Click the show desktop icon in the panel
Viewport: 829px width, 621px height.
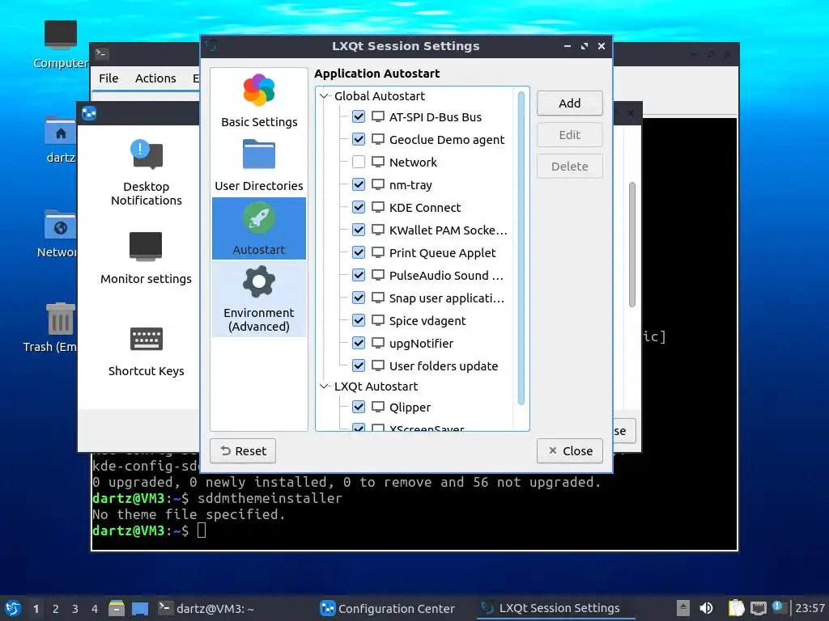pyautogui.click(x=140, y=608)
